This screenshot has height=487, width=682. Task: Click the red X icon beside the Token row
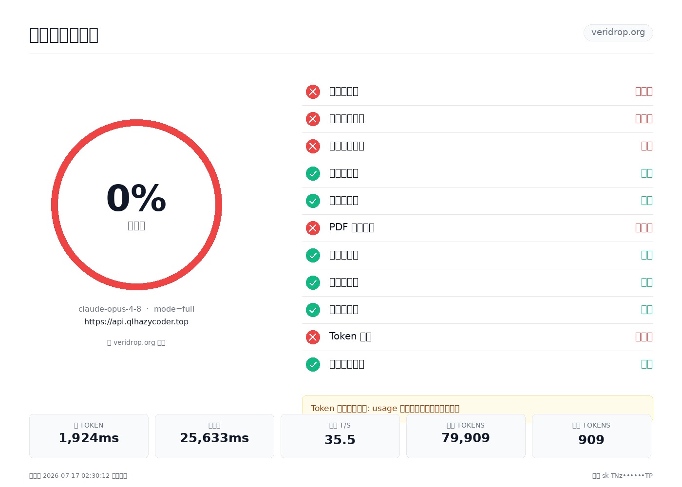click(x=313, y=337)
